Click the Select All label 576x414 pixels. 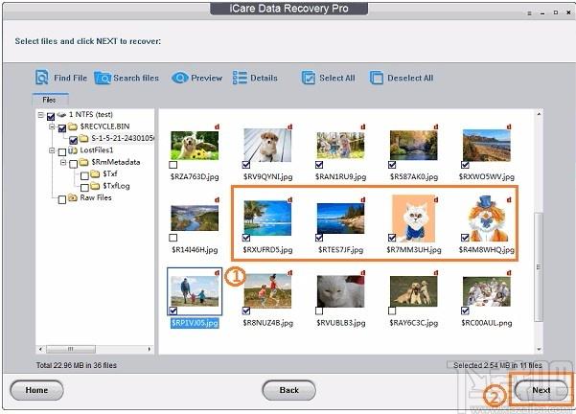(x=337, y=78)
